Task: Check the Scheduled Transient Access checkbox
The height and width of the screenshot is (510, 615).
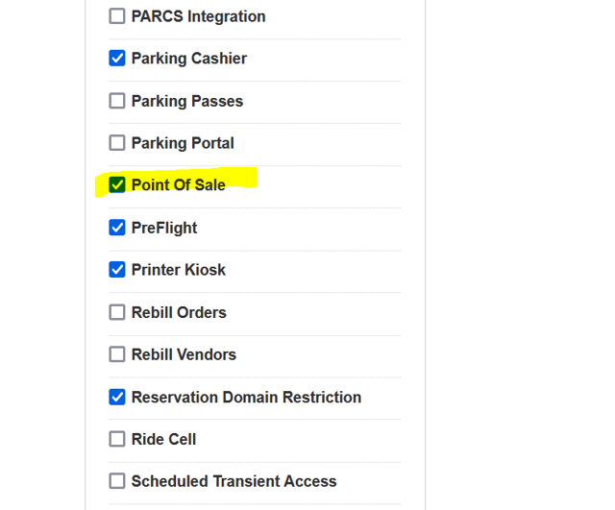Action: point(117,481)
